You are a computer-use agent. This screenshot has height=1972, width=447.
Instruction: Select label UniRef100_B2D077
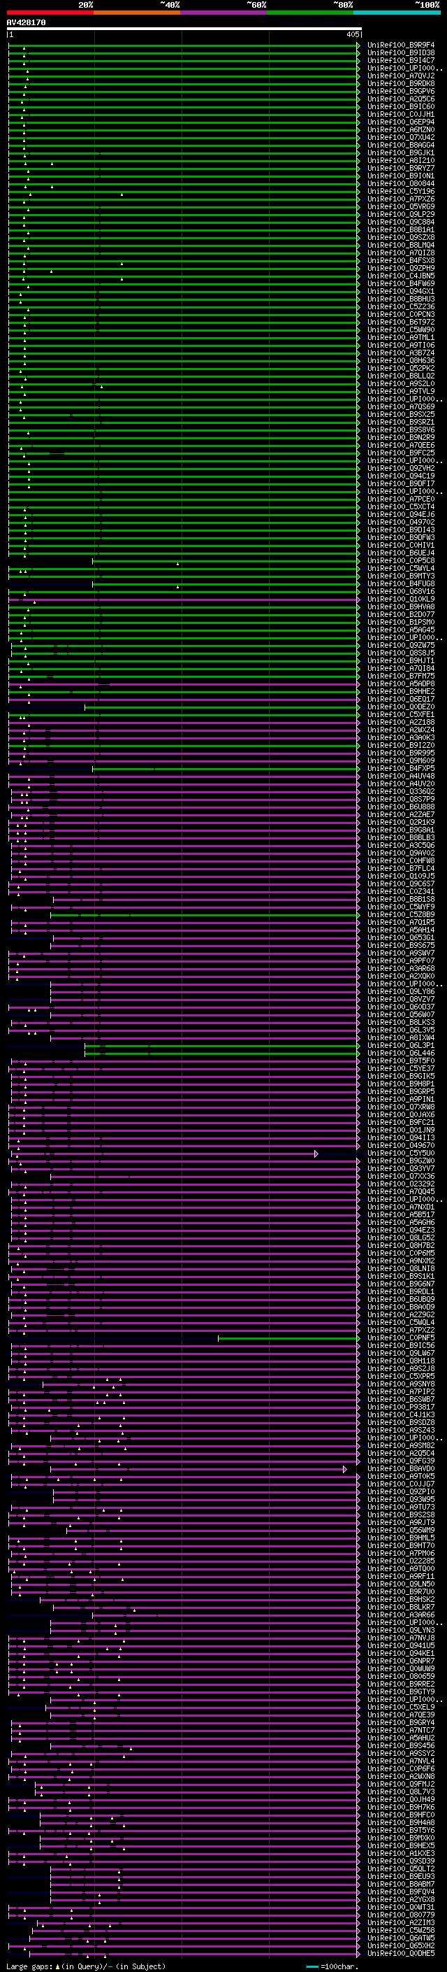point(401,615)
